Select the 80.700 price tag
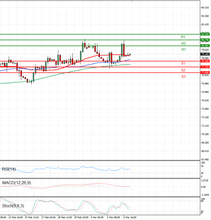 205,40
